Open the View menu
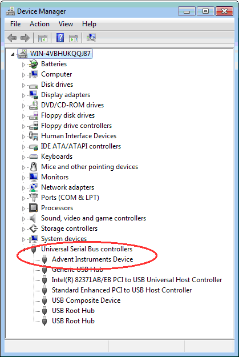Screen dimensions: 239x357 click(x=66, y=24)
